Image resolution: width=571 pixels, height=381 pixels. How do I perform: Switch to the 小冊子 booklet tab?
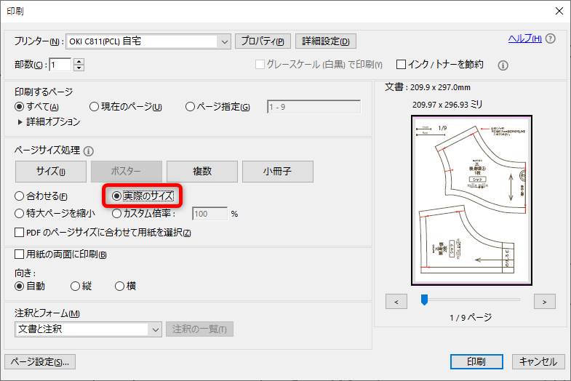tap(277, 172)
